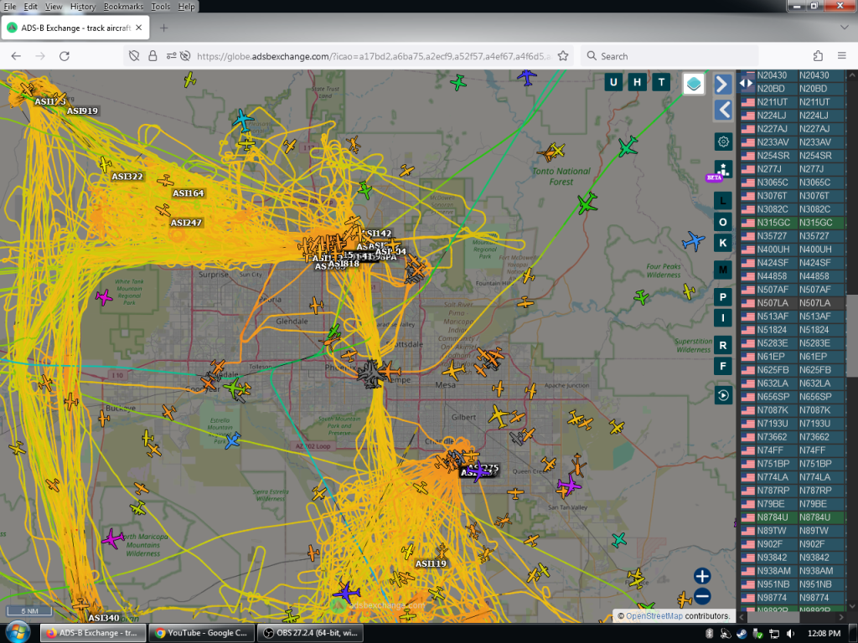Close the ADS-B Exchange tab
Image resolution: width=858 pixels, height=643 pixels.
click(x=138, y=28)
